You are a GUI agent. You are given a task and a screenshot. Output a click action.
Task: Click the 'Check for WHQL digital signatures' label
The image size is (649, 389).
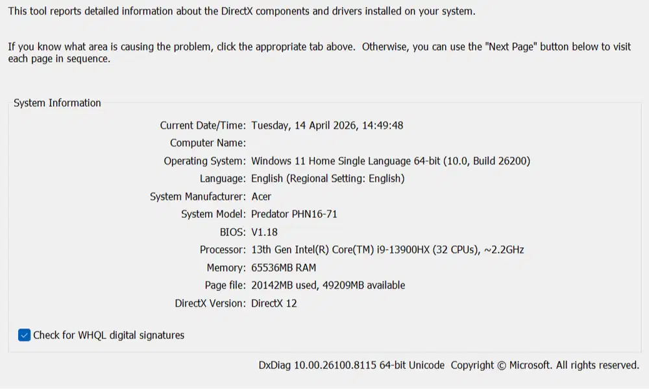point(108,335)
